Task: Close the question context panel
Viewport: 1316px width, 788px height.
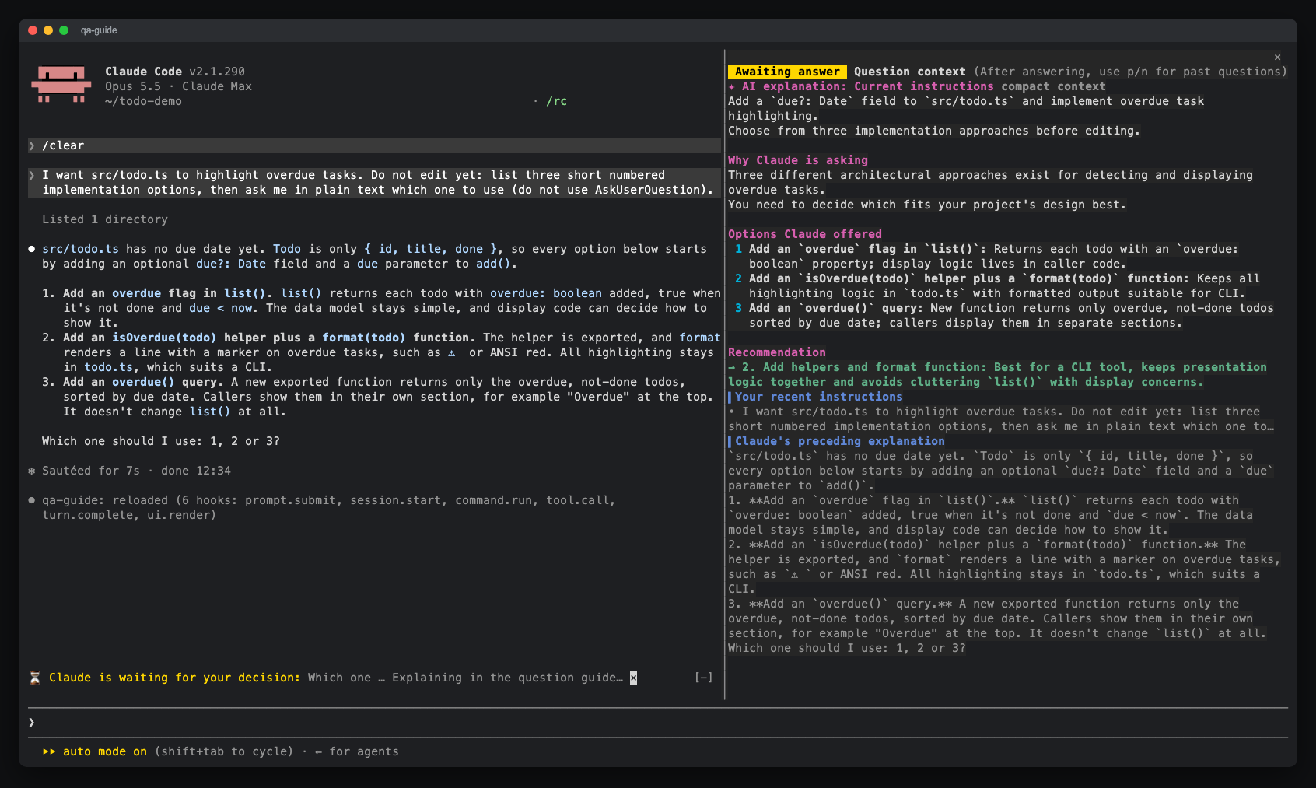Action: (1277, 57)
